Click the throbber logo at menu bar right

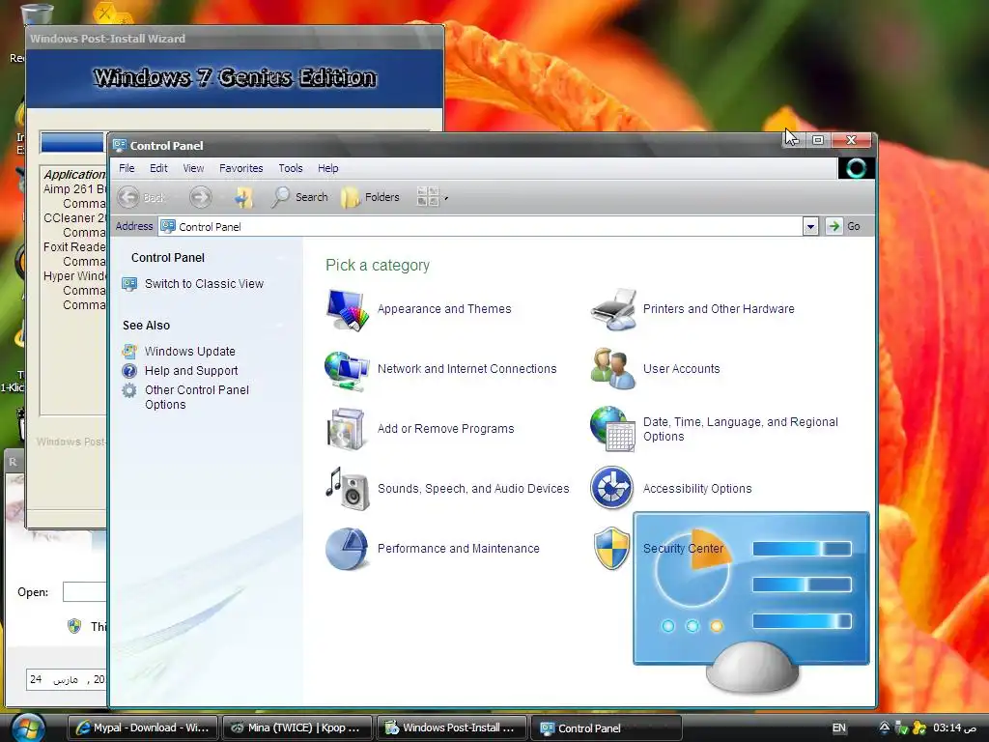[x=856, y=168]
